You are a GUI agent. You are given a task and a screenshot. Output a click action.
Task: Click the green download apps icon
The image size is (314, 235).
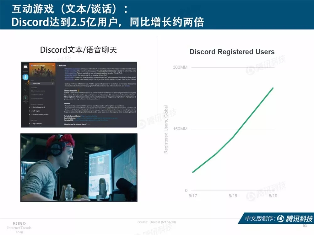25,97
